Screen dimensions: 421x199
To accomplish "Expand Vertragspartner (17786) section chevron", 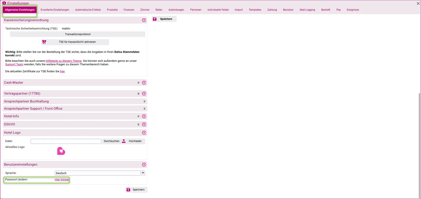I will tap(138, 94).
